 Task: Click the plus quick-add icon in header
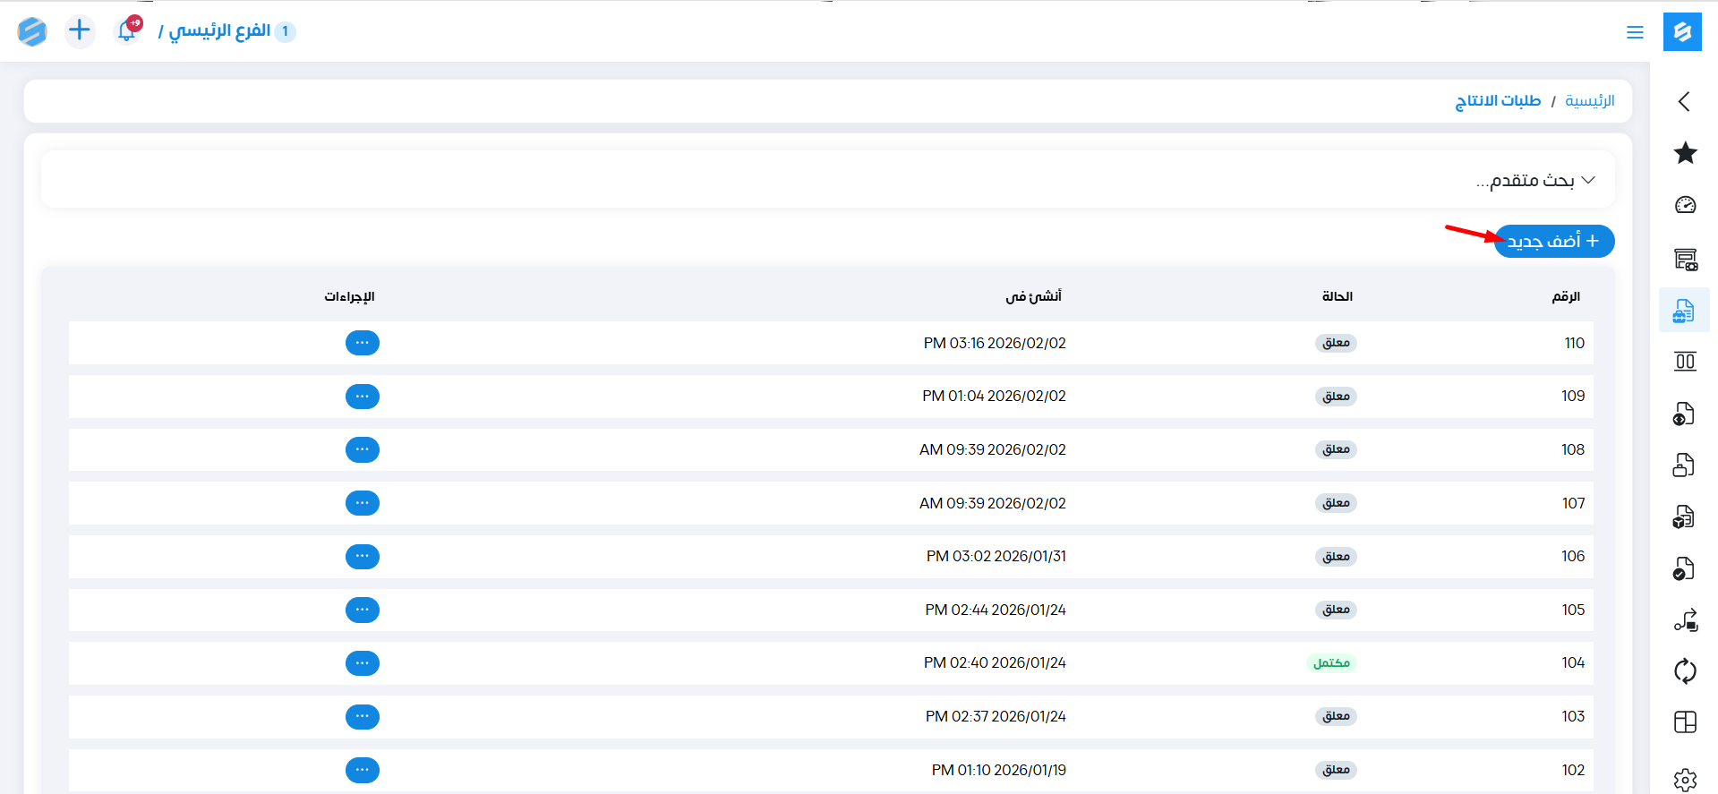point(80,31)
